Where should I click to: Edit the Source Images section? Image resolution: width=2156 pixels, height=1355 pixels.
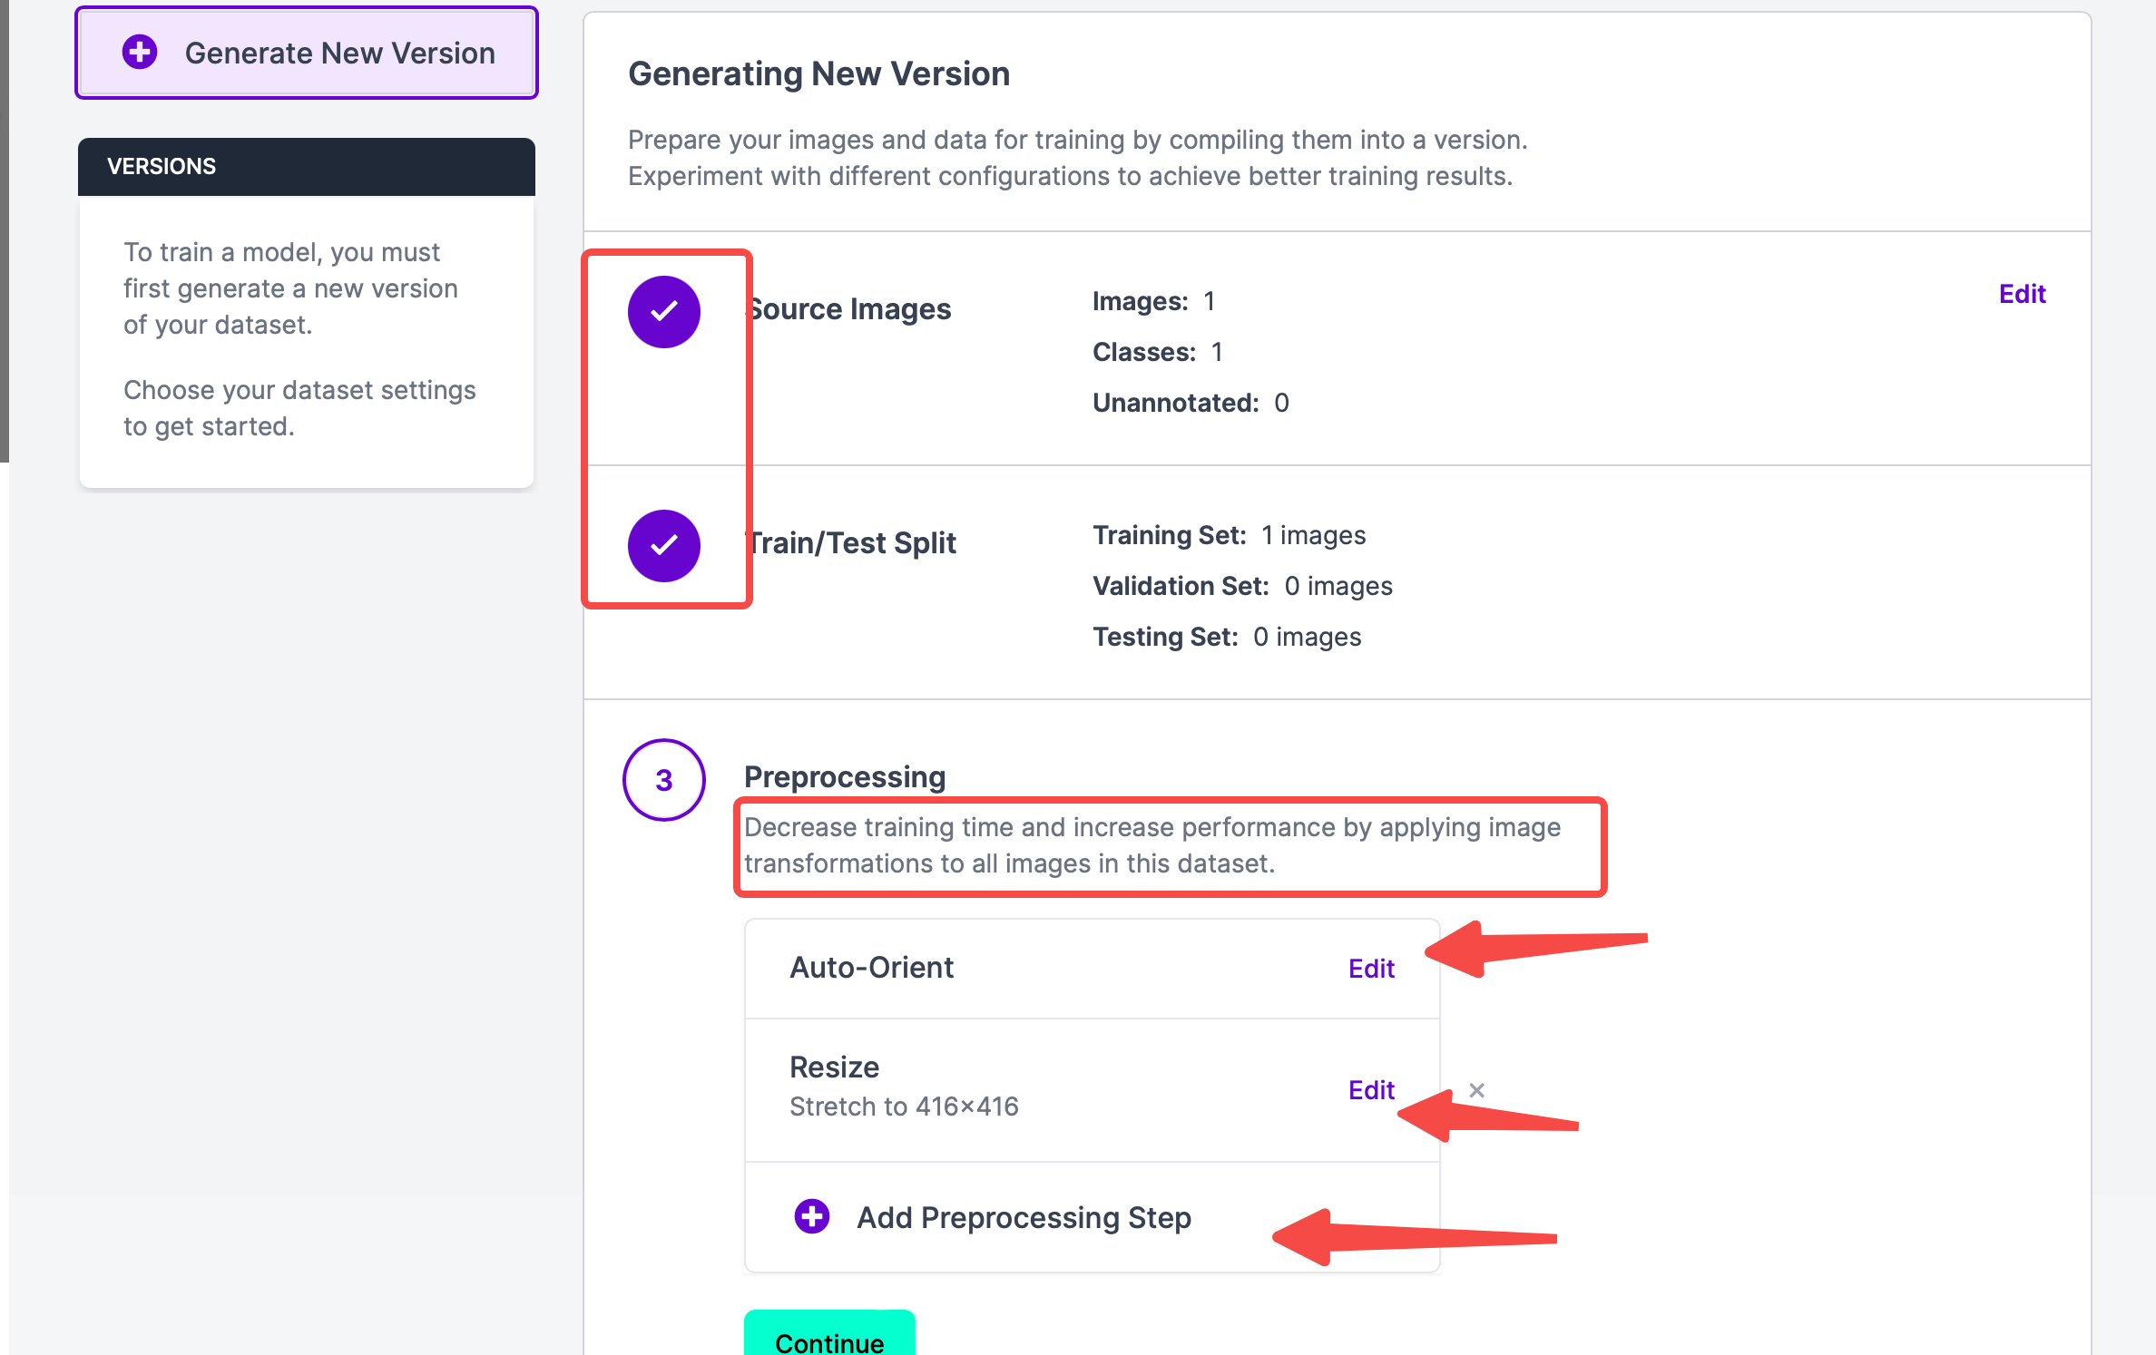[x=2022, y=294]
